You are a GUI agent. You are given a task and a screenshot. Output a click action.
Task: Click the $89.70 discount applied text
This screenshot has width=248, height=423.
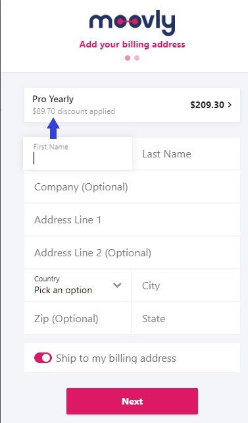pos(74,111)
